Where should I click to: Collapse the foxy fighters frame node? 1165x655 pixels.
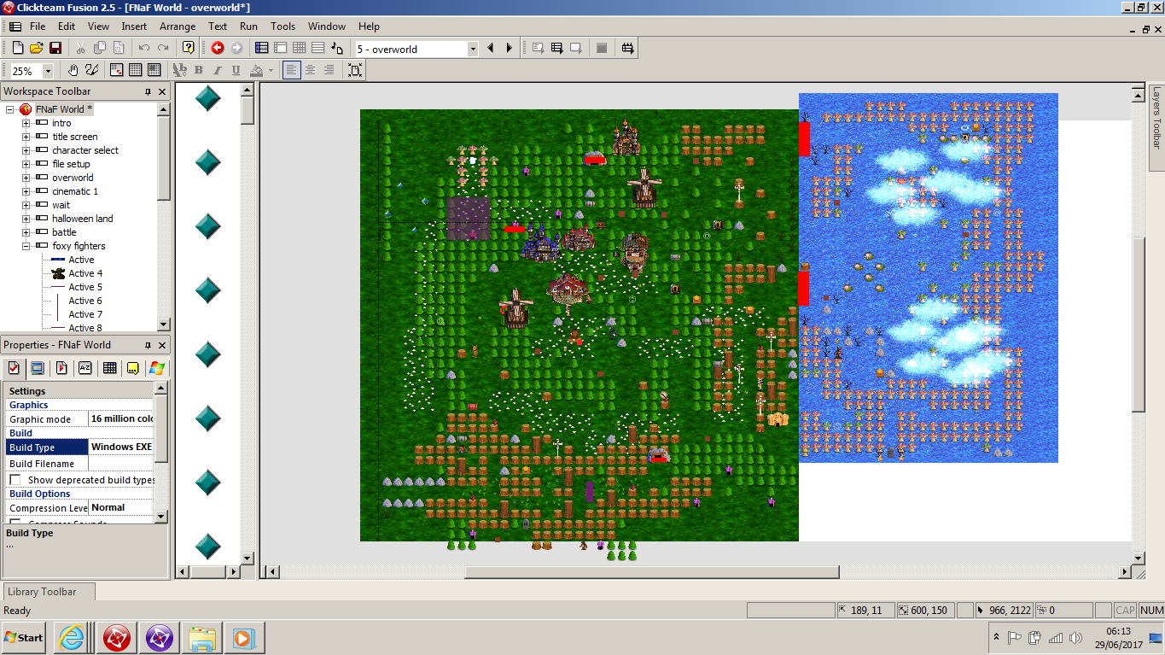point(26,246)
